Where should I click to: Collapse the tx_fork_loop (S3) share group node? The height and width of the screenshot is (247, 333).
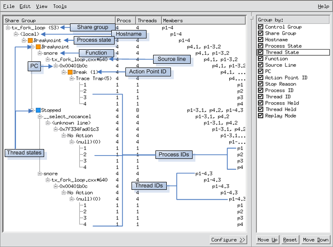[x=8, y=28]
